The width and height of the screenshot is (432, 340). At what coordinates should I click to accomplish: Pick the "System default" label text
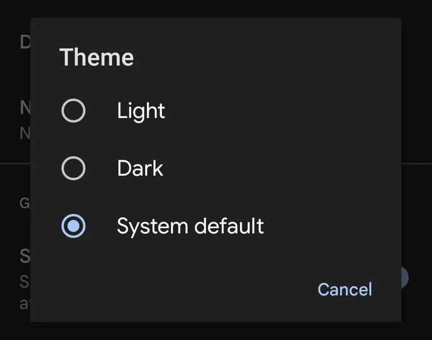click(190, 226)
